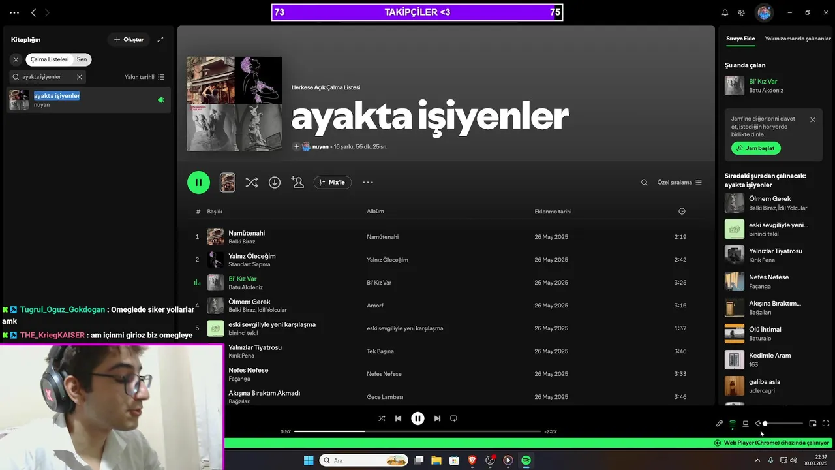Toggle the queue view icon
835x470 pixels.
point(733,424)
